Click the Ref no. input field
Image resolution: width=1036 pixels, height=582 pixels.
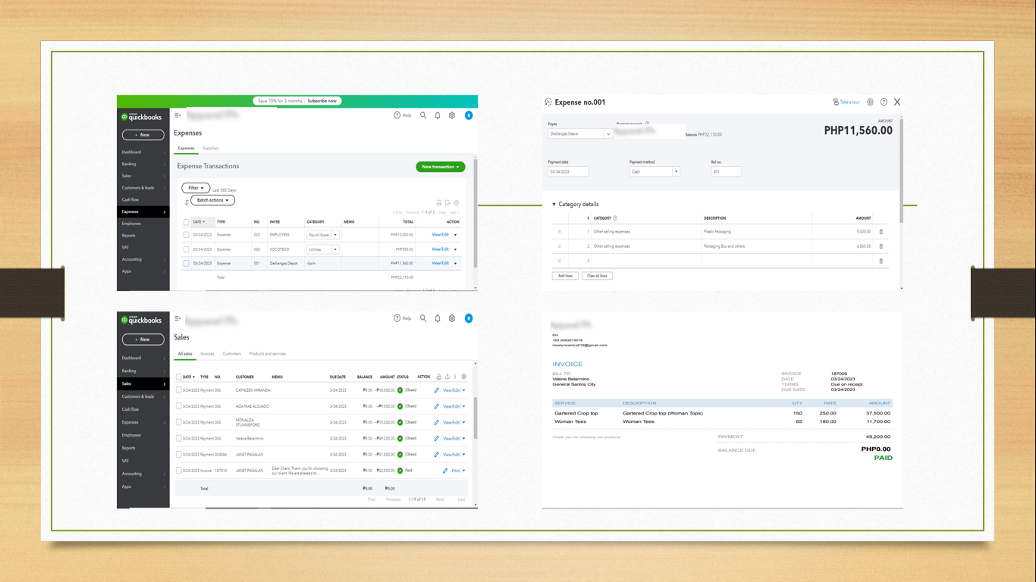[x=727, y=172]
